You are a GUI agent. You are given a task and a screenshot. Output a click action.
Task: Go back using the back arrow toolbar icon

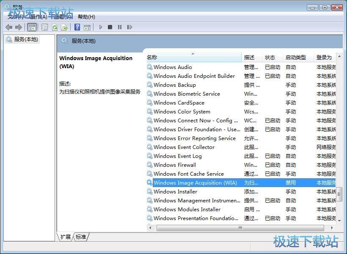[x=9, y=27]
